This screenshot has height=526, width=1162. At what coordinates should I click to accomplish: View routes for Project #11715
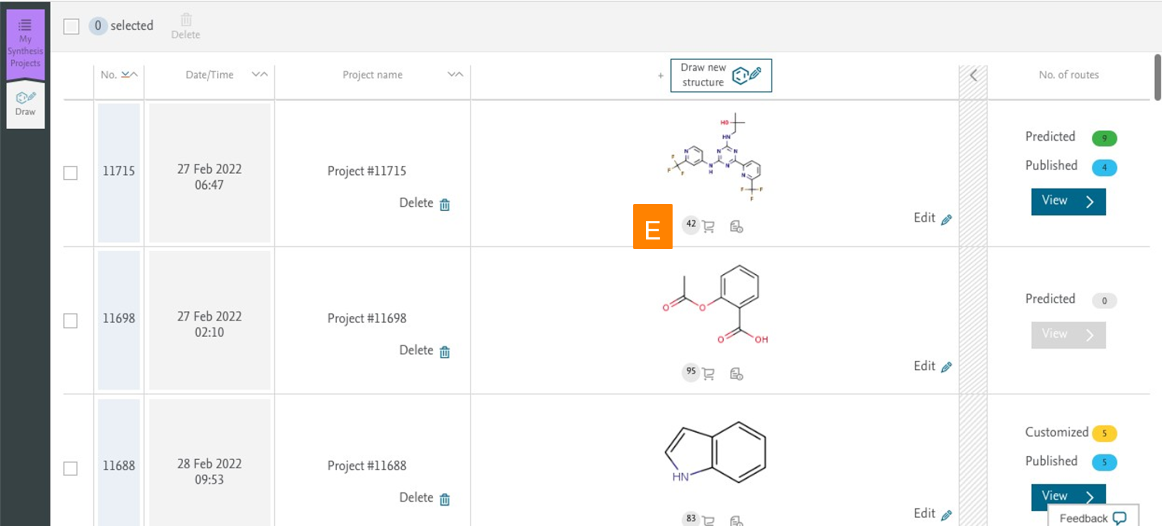click(1068, 201)
